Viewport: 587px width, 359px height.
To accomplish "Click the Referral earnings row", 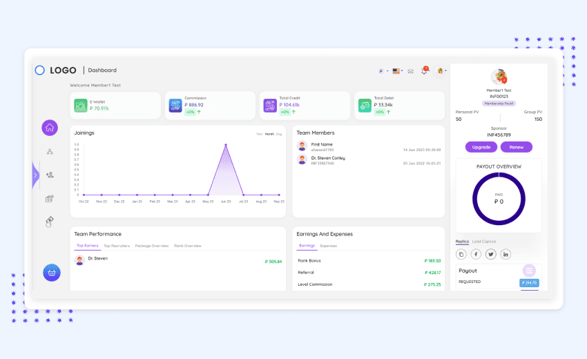I will 369,273.
